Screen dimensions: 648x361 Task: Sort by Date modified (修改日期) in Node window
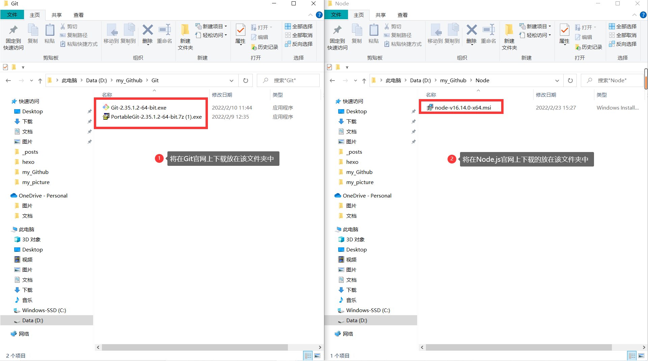546,95
